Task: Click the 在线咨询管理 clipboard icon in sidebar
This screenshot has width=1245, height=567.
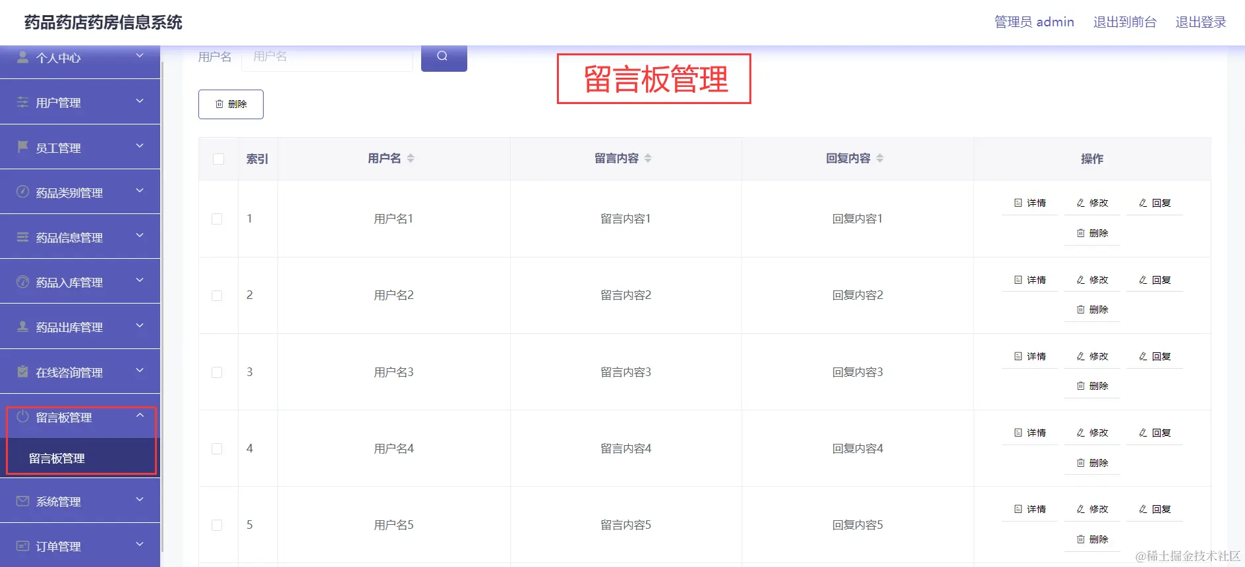Action: coord(22,371)
